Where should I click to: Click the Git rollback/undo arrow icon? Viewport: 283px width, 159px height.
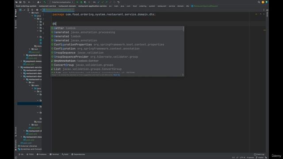pos(119,2)
